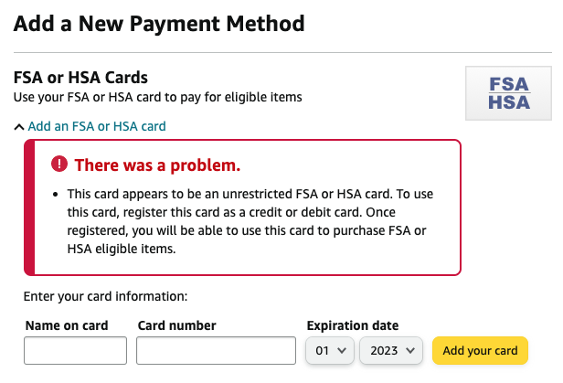This screenshot has height=383, width=563.
Task: Click the red left border of the error box
Action: point(28,207)
